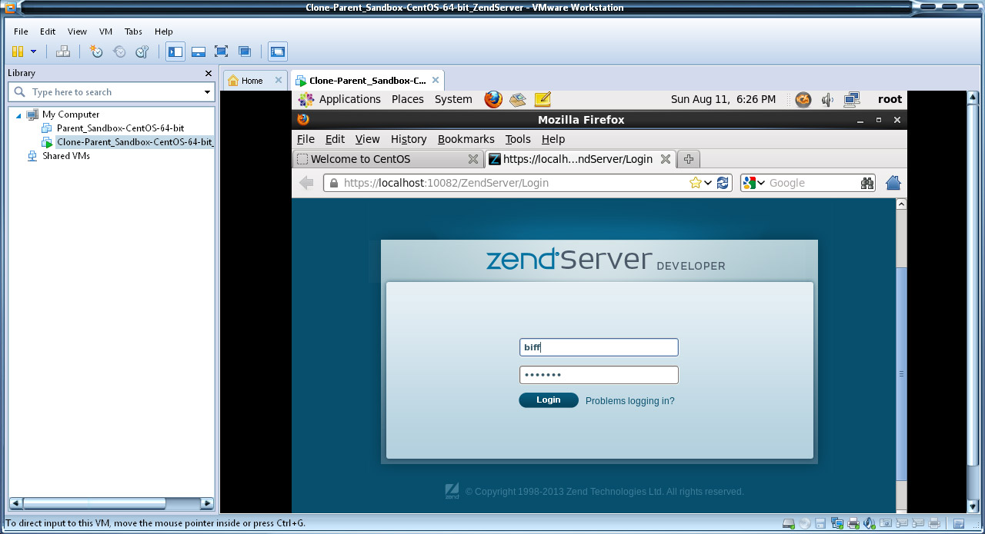Open VMware File menu
This screenshot has width=985, height=534.
coord(21,32)
